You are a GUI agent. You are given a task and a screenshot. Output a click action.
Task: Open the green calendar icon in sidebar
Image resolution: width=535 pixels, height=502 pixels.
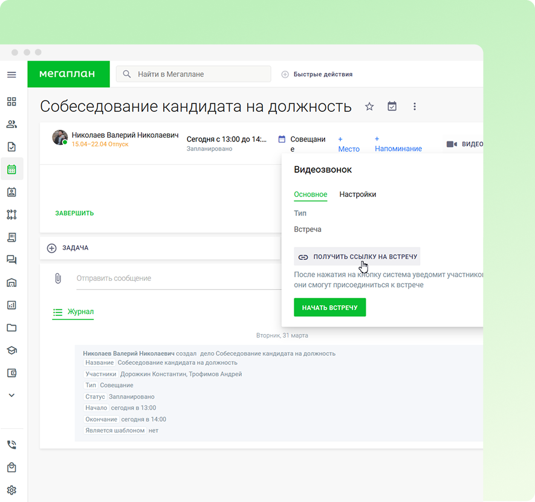[x=11, y=169]
